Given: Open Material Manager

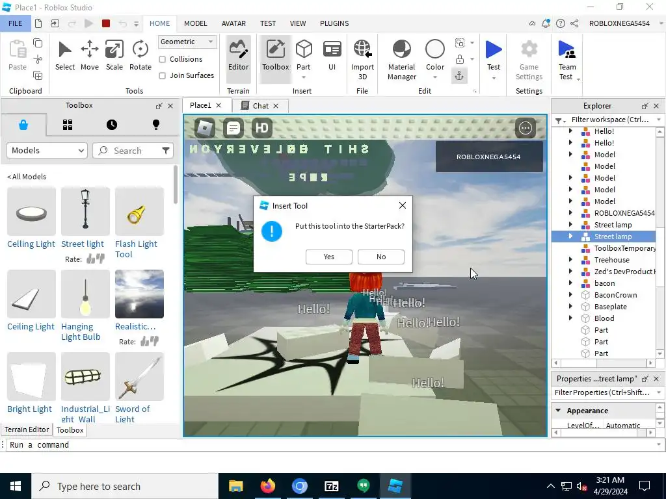Looking at the screenshot, I should [x=401, y=60].
